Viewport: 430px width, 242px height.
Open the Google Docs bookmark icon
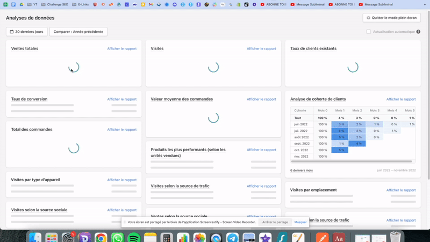coord(13,4)
